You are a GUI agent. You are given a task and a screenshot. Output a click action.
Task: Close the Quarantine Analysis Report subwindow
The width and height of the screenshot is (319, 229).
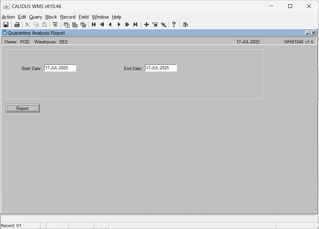coord(314,33)
